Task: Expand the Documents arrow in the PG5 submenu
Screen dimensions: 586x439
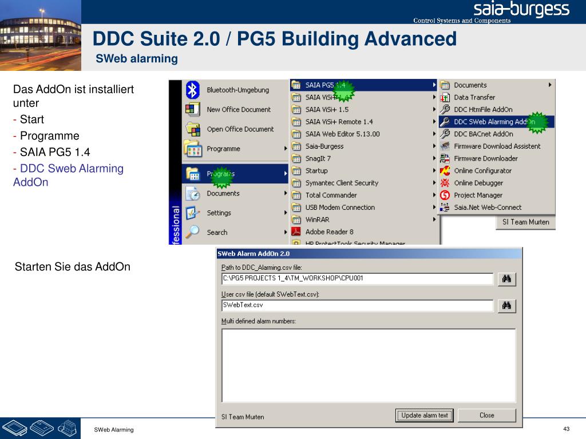Action: pos(550,85)
